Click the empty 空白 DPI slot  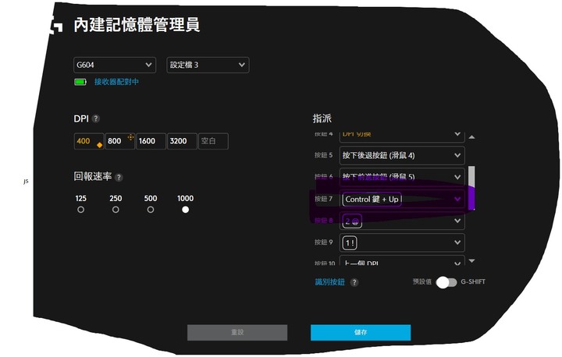(x=213, y=141)
